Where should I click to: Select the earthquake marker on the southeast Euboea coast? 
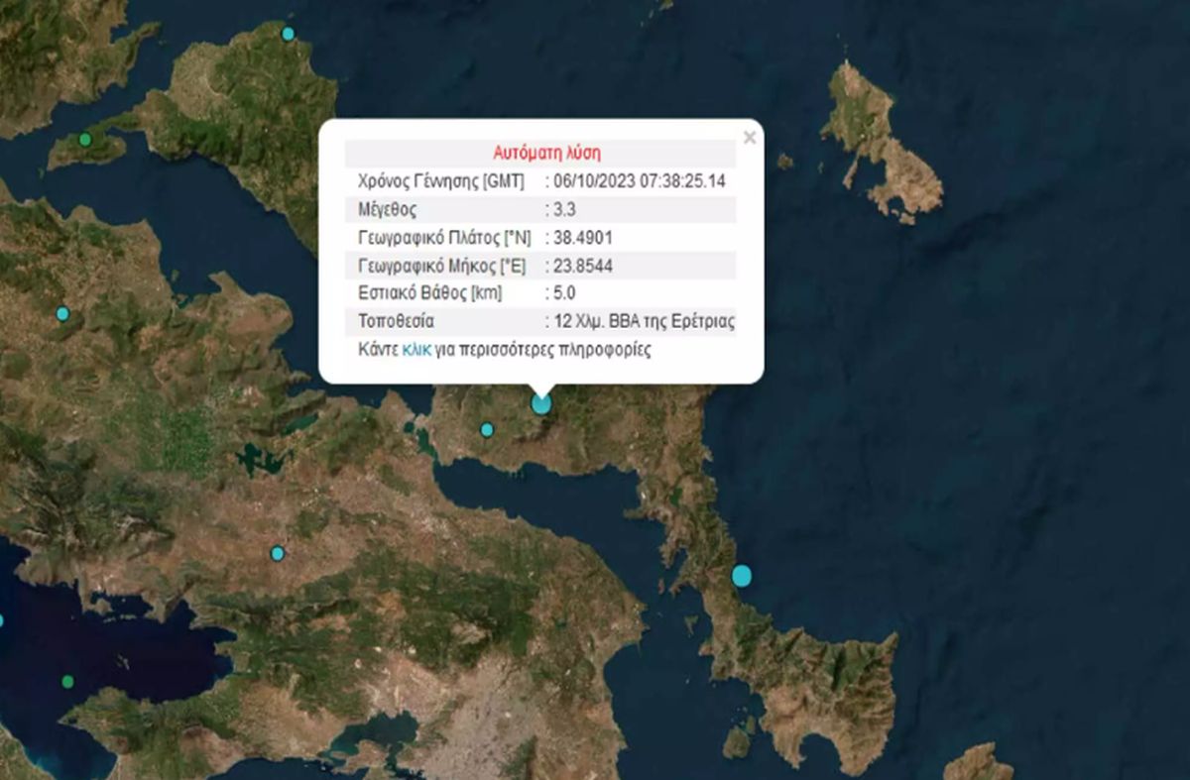click(742, 573)
